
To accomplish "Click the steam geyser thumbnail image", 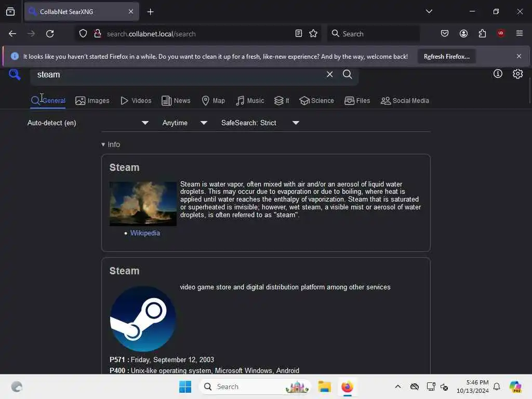I will click(143, 204).
